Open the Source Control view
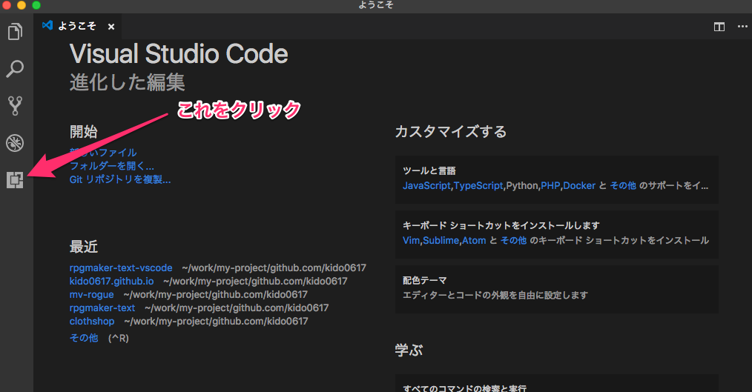Image resolution: width=752 pixels, height=392 pixels. (15, 106)
